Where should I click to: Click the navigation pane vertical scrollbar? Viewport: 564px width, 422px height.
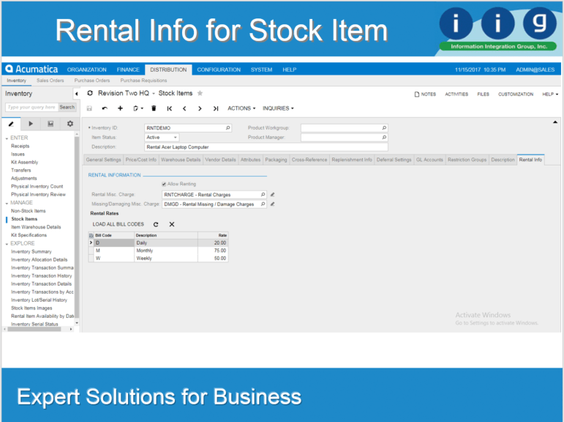click(77, 227)
